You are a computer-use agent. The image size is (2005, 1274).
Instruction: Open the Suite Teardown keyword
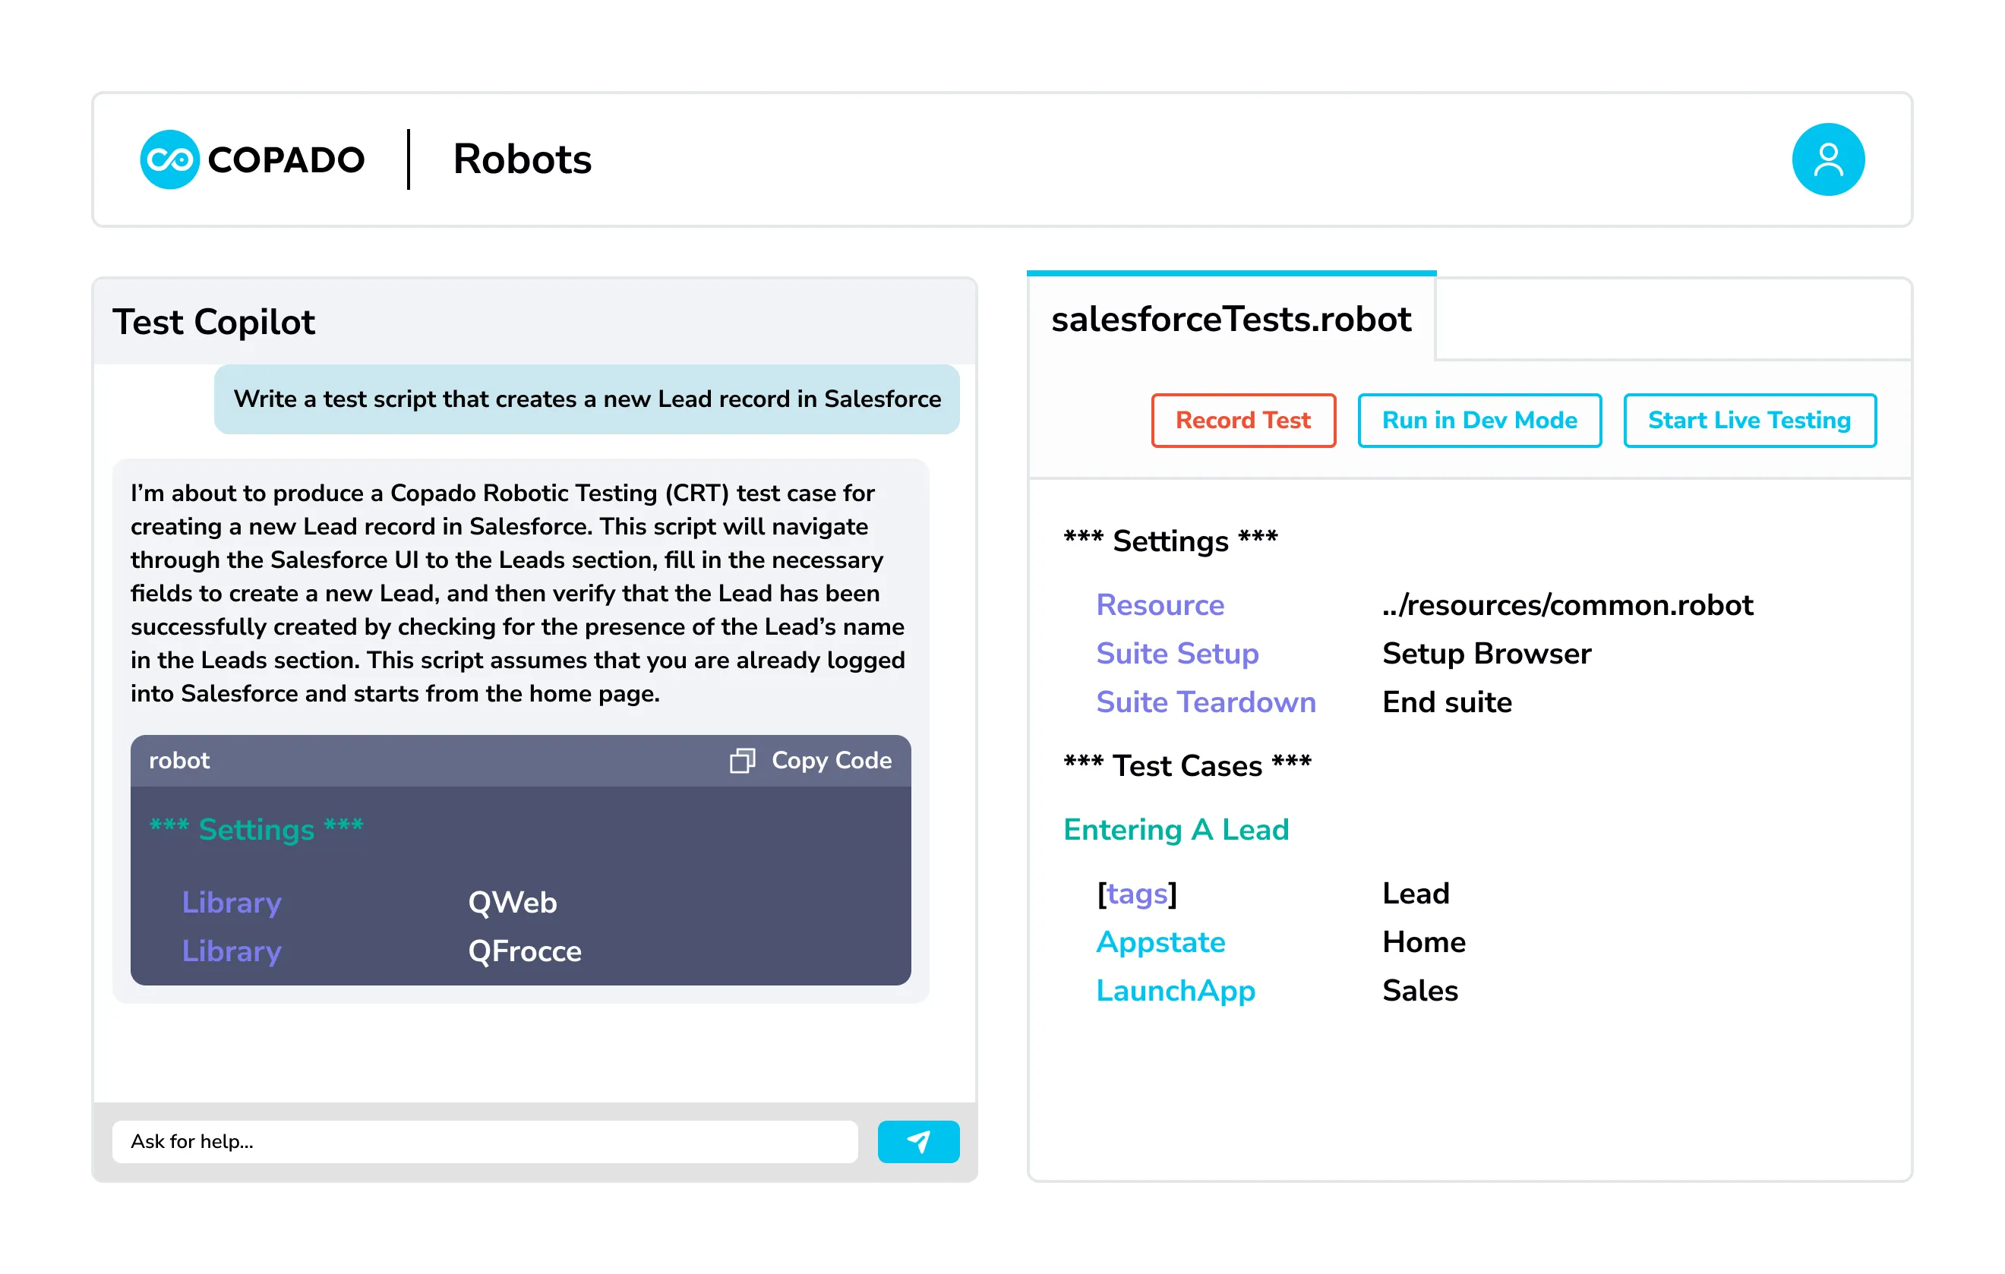point(1206,702)
